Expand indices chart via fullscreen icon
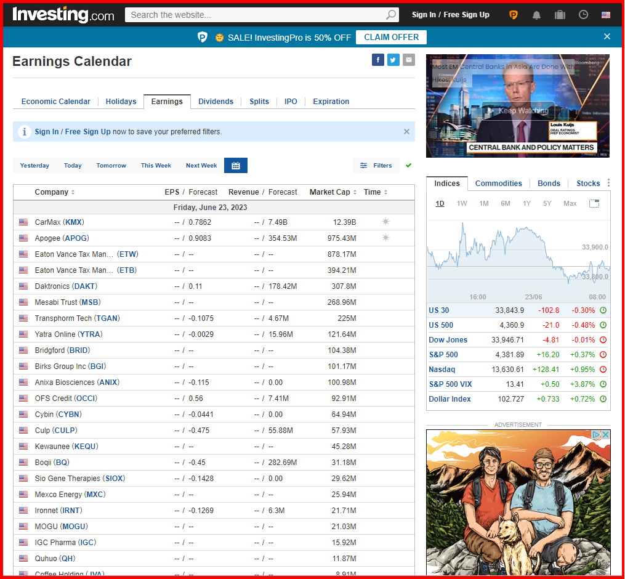This screenshot has width=625, height=579. click(594, 203)
